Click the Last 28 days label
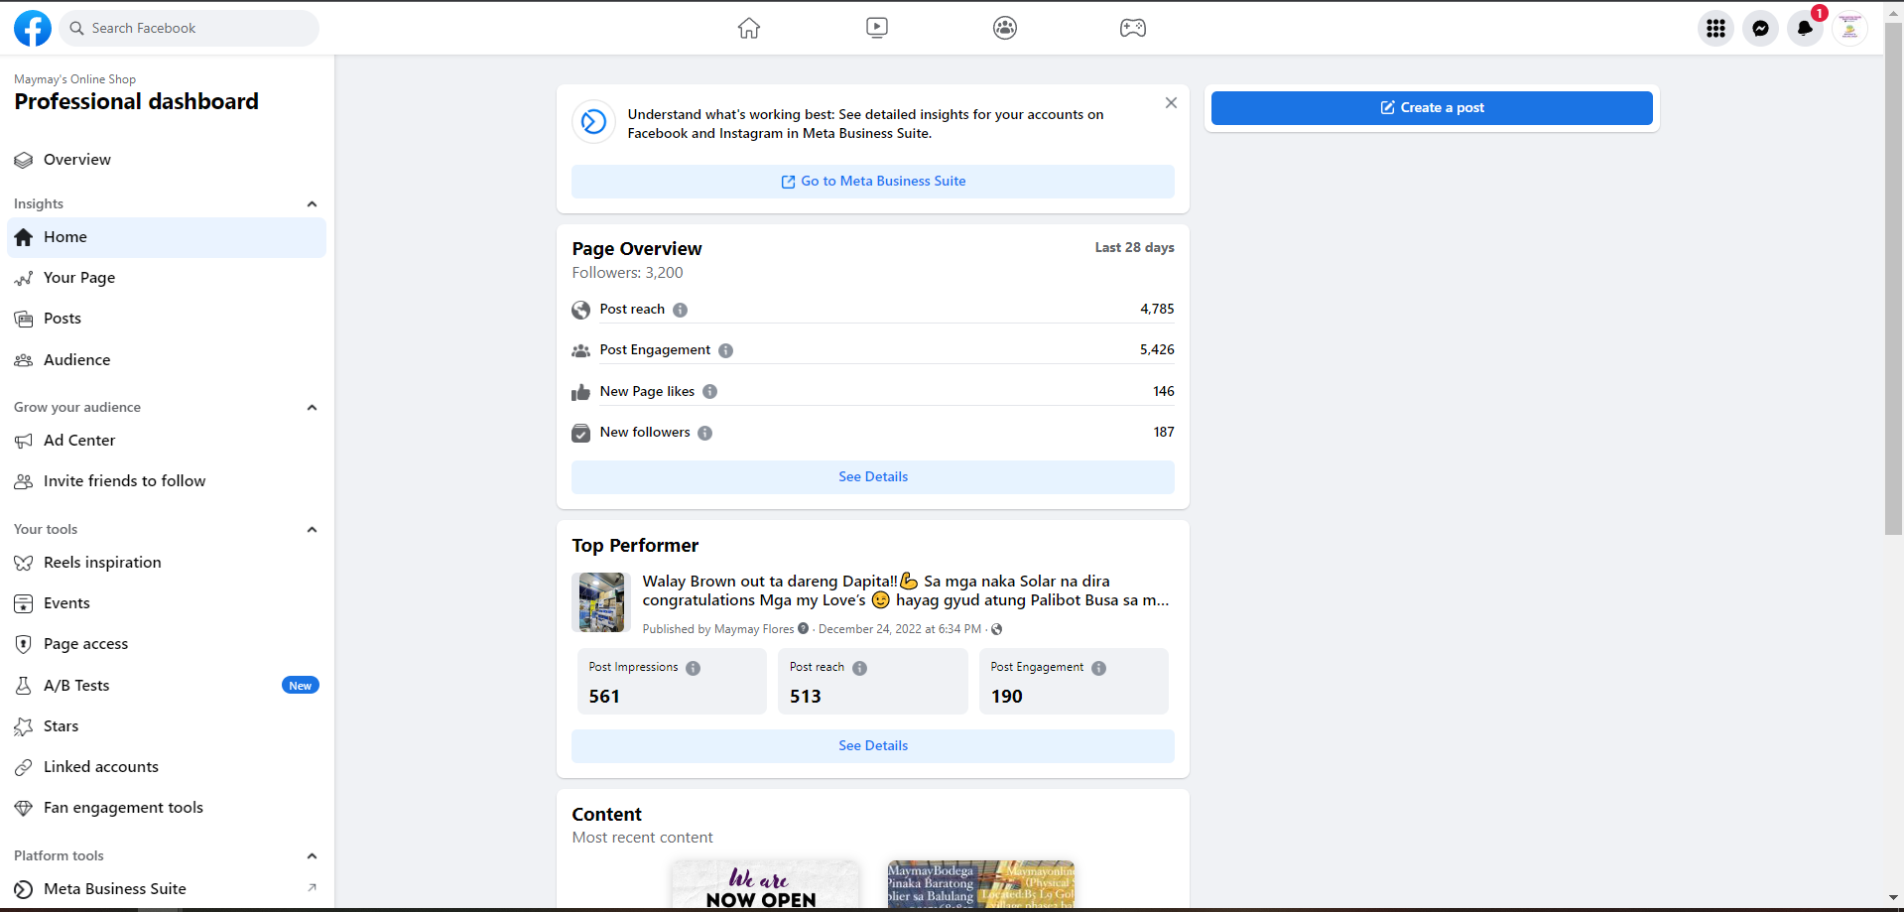Viewport: 1904px width, 912px height. coord(1135,248)
